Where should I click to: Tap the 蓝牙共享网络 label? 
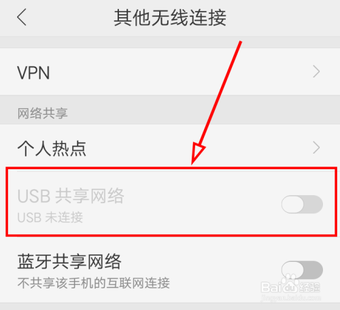[69, 262]
